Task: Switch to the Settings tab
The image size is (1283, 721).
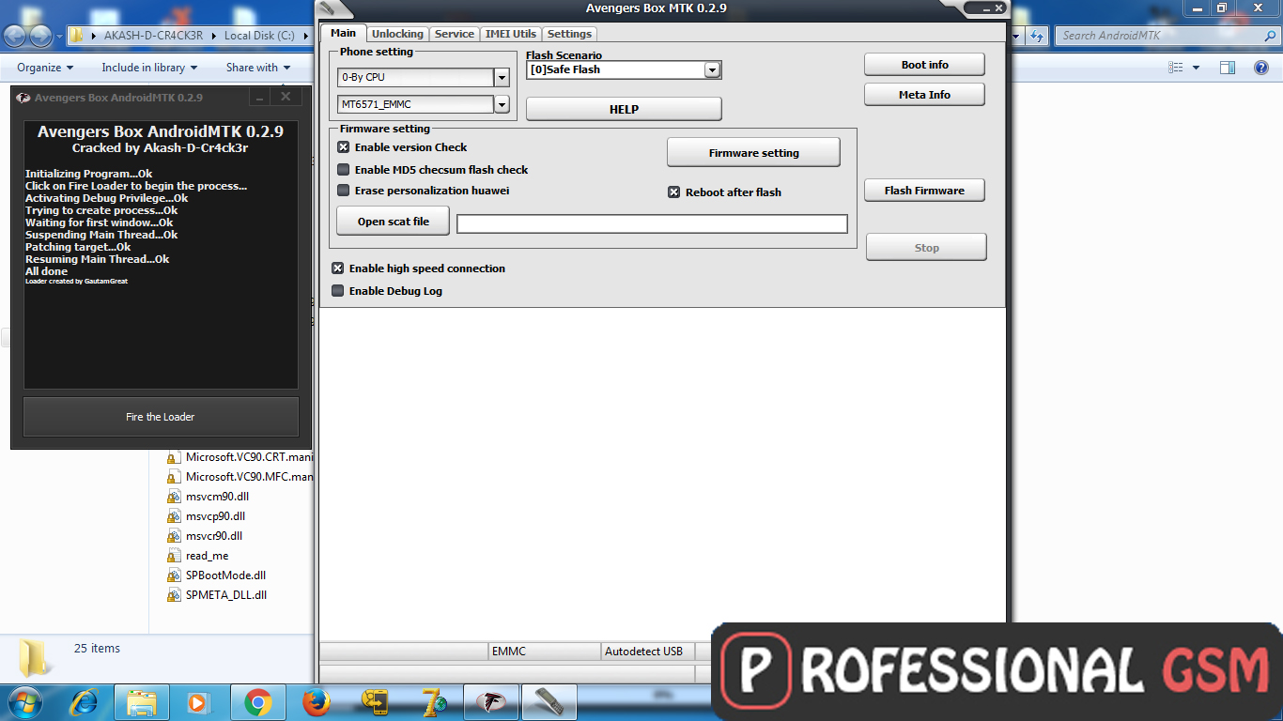Action: [569, 34]
